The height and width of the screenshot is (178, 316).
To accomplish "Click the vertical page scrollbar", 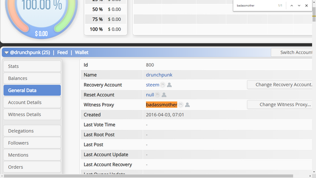I will click(x=314, y=14).
